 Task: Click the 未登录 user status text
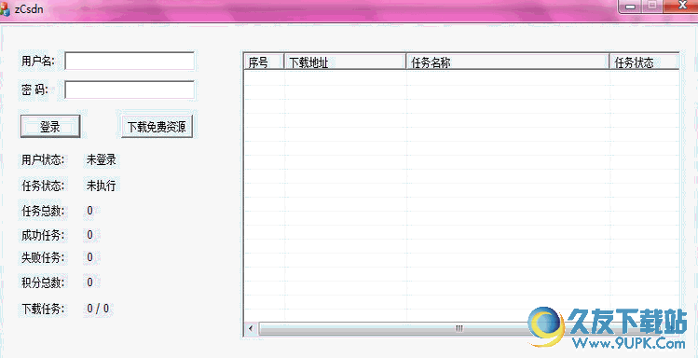pyautogui.click(x=101, y=160)
